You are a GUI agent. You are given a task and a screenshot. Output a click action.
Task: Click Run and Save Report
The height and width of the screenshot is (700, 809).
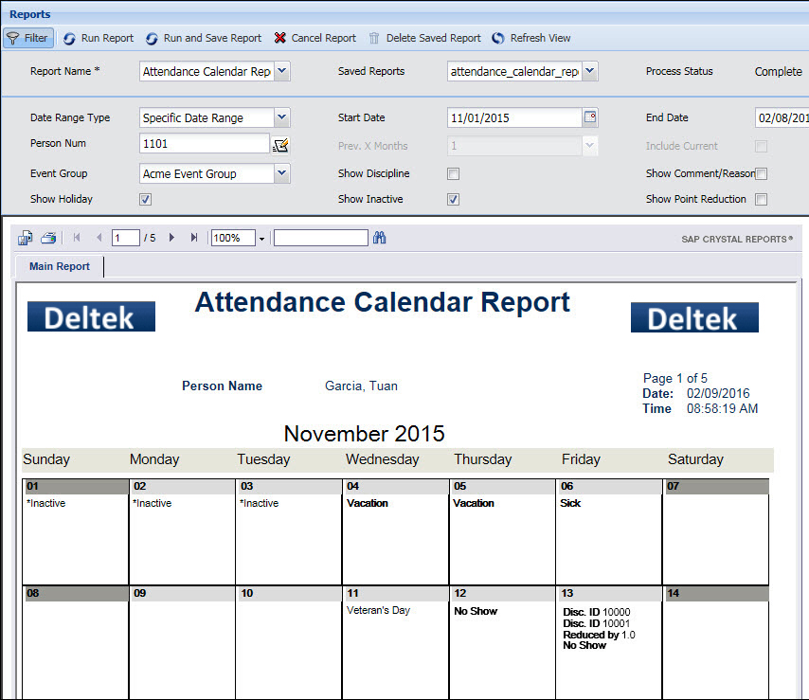click(204, 38)
